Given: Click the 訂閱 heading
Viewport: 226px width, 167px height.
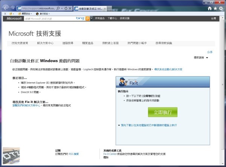Looking at the screenshot, I should point(58,150).
